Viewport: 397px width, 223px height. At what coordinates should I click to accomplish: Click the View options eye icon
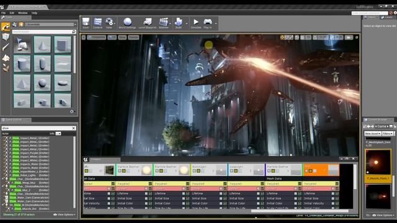click(x=109, y=23)
